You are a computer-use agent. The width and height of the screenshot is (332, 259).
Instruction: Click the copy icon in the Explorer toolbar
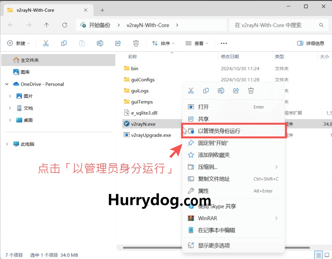coord(64,43)
